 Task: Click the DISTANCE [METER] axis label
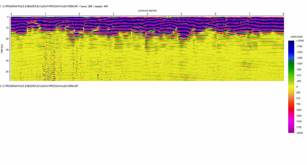click(x=147, y=10)
